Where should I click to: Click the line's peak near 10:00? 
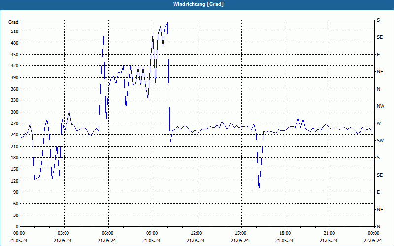point(167,23)
